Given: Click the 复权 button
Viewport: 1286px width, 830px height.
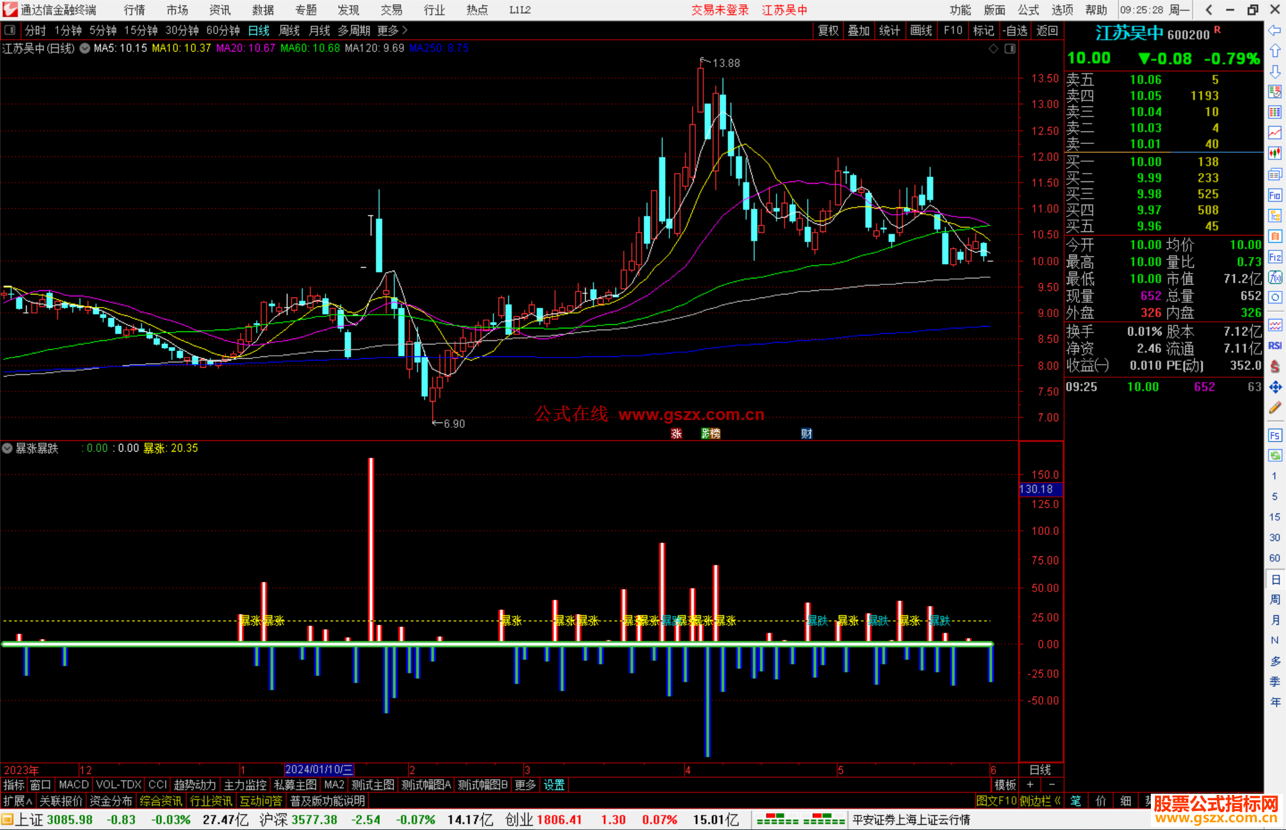Looking at the screenshot, I should coord(828,30).
